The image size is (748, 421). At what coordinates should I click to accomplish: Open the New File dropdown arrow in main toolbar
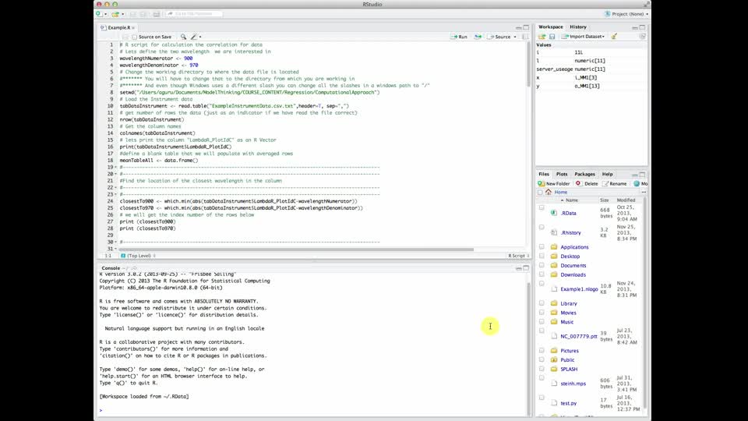[105, 14]
